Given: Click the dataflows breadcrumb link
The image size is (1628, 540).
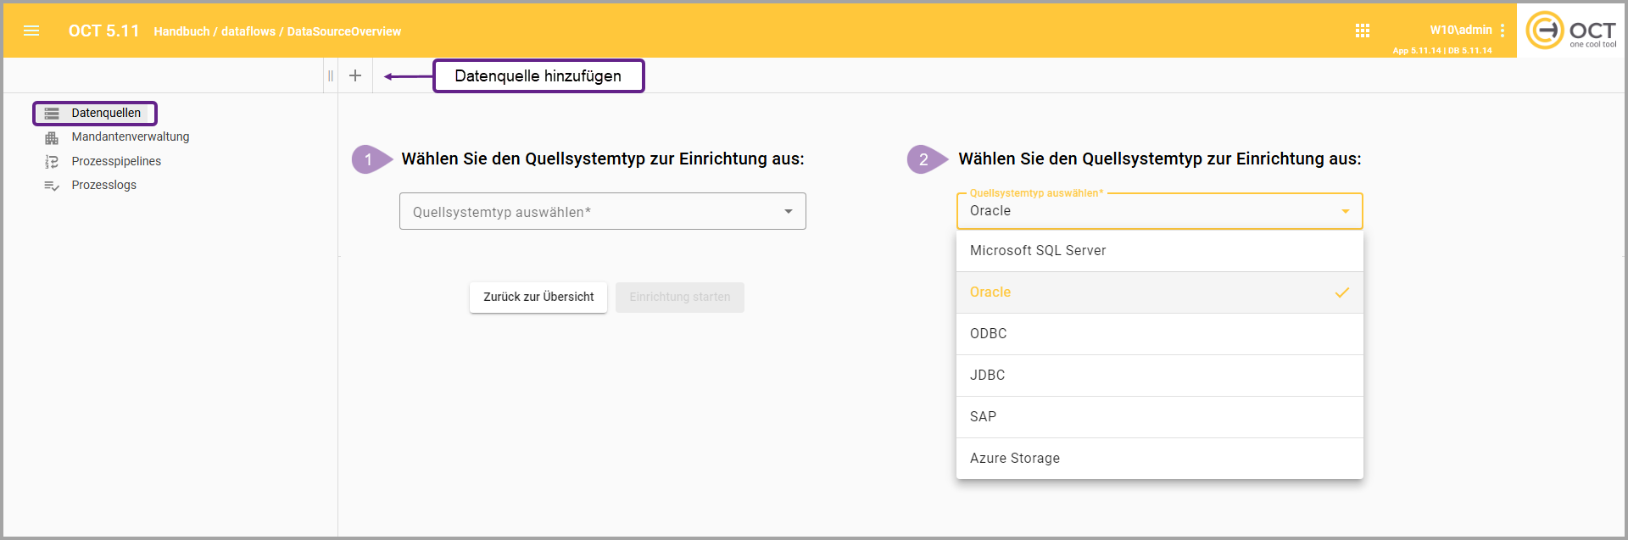Looking at the screenshot, I should coord(248,31).
